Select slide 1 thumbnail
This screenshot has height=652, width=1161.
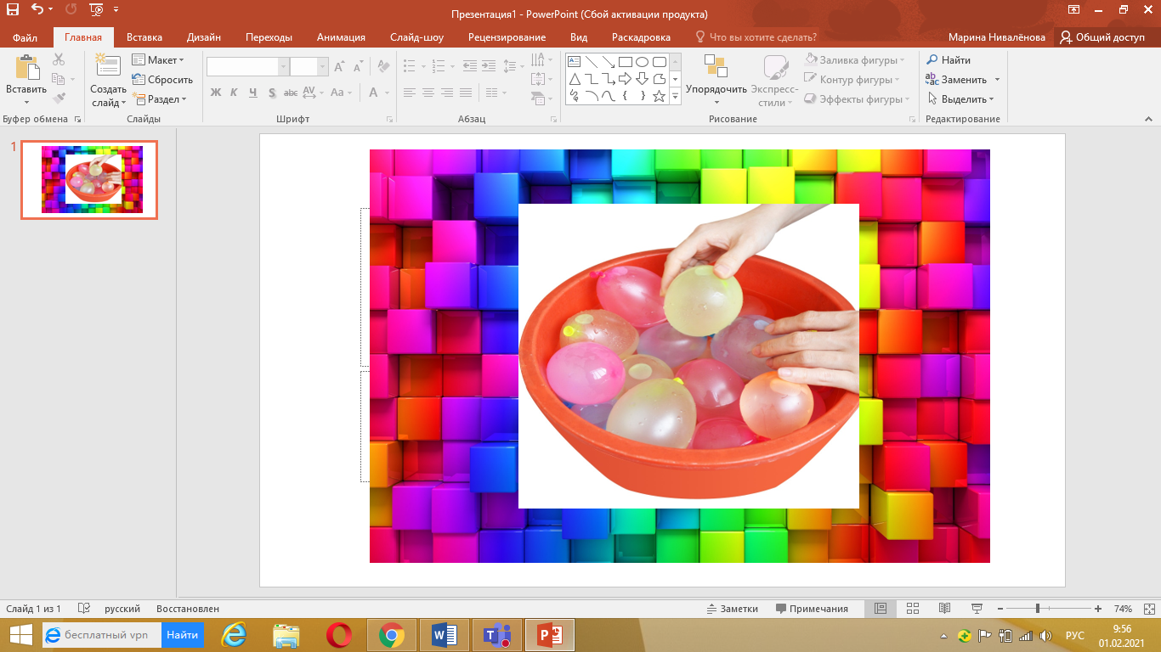coord(89,180)
